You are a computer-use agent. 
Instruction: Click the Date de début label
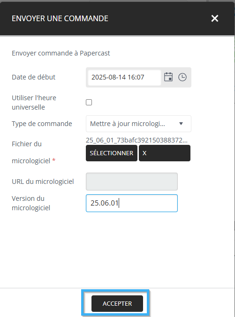(33, 77)
